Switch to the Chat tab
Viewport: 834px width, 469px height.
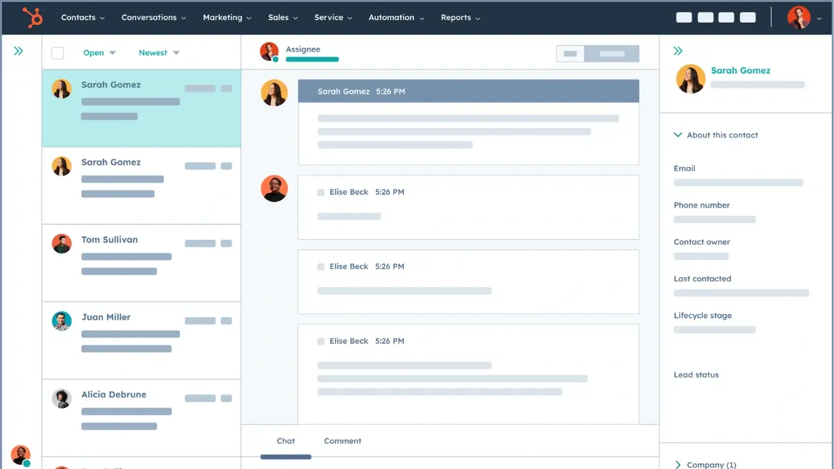[286, 441]
